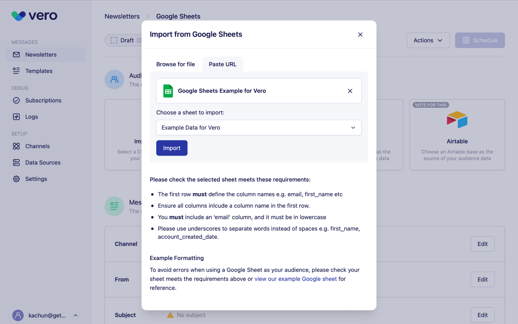Click the Channels grid icon

[16, 146]
